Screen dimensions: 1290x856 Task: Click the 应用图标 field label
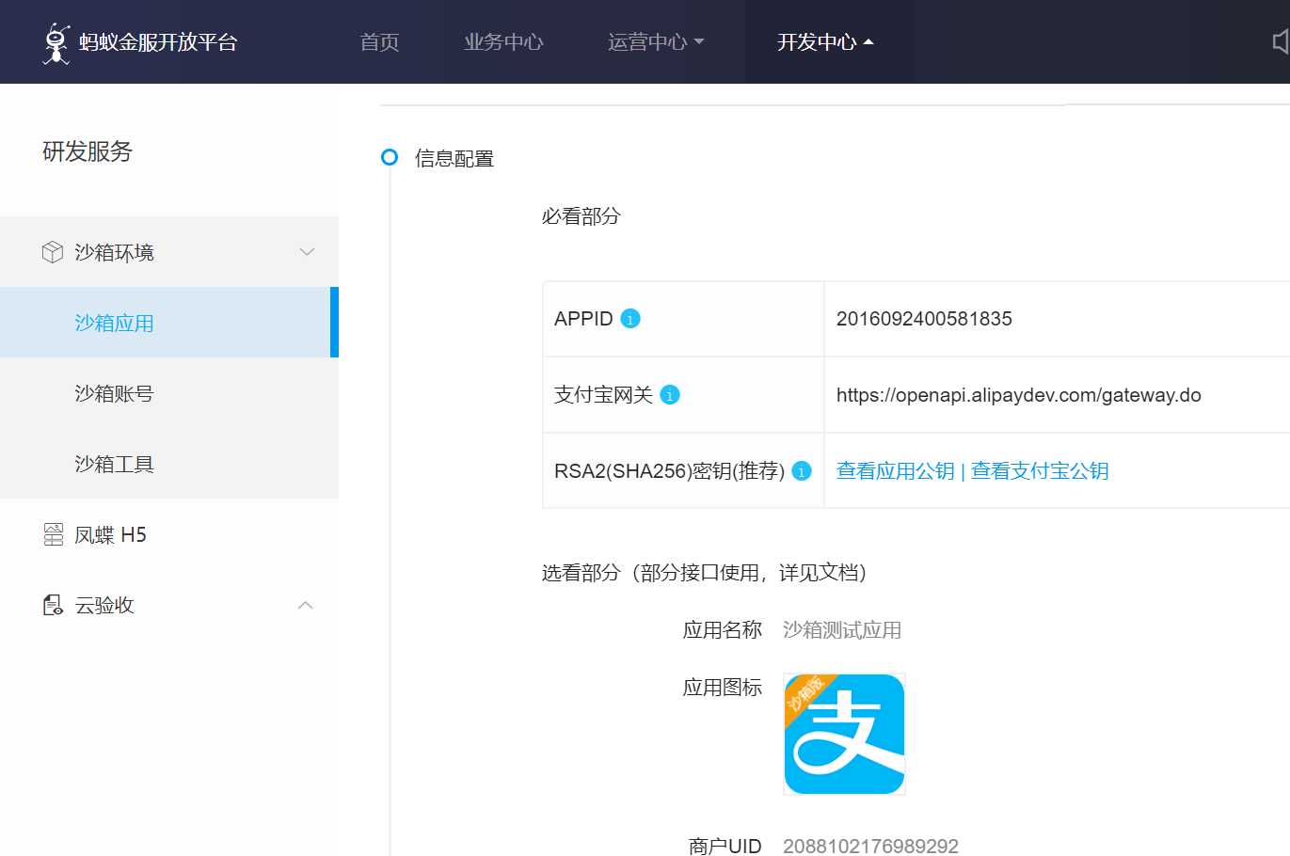click(722, 688)
